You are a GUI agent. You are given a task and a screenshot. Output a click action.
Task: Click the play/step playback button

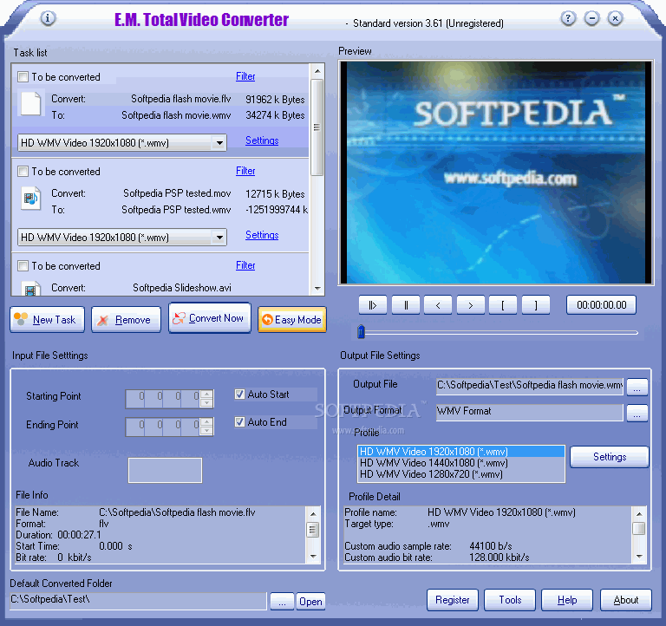373,305
